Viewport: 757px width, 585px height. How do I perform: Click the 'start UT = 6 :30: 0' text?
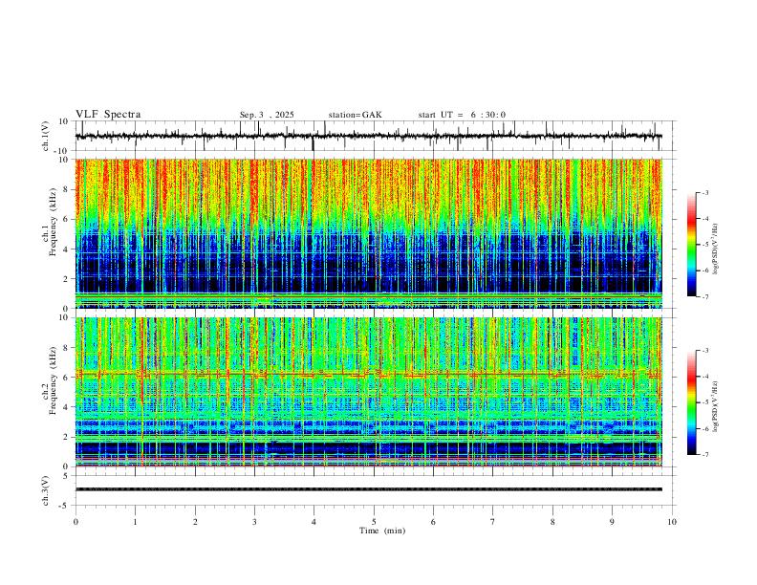tap(462, 115)
